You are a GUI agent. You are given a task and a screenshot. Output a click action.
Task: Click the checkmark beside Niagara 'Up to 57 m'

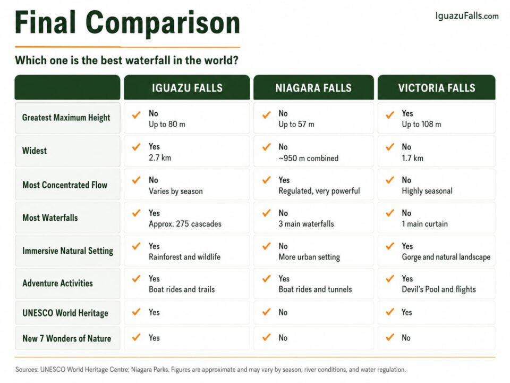click(266, 115)
